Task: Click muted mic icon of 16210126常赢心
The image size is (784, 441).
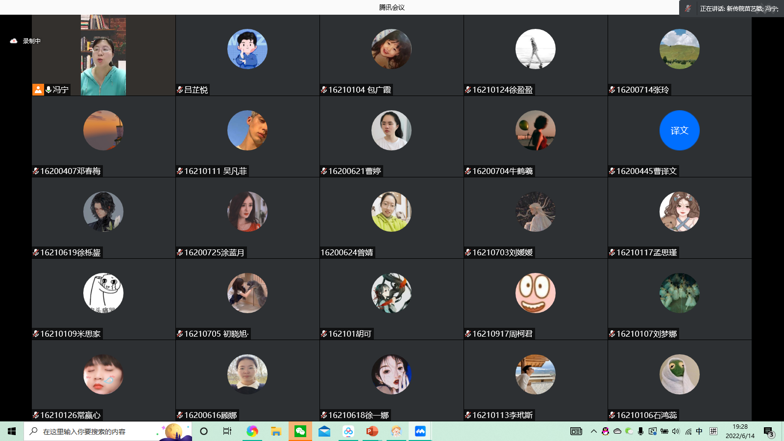Action: point(36,415)
